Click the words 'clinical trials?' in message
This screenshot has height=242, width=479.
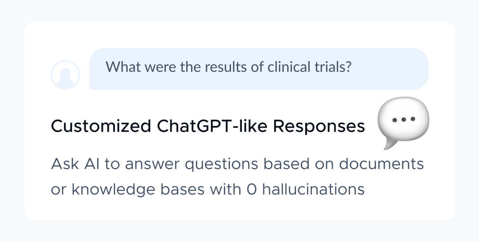pos(310,67)
